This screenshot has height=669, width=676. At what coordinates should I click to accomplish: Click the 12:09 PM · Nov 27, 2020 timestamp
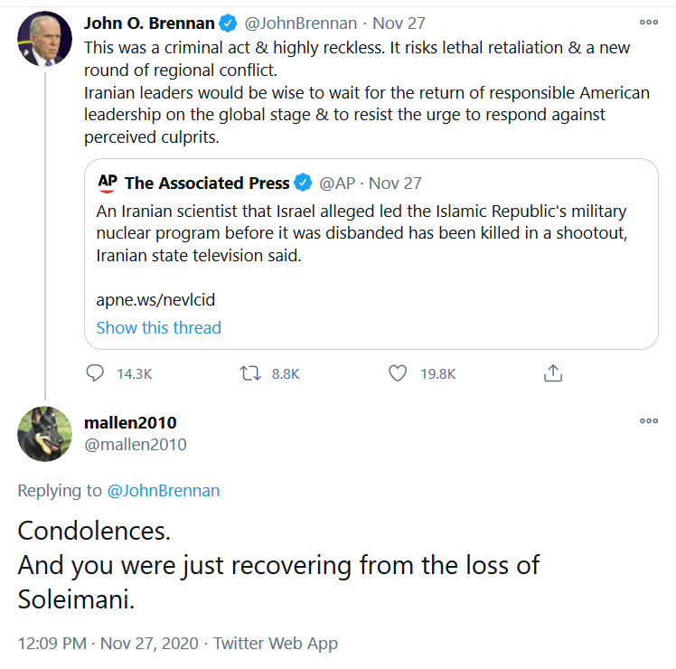point(108,643)
